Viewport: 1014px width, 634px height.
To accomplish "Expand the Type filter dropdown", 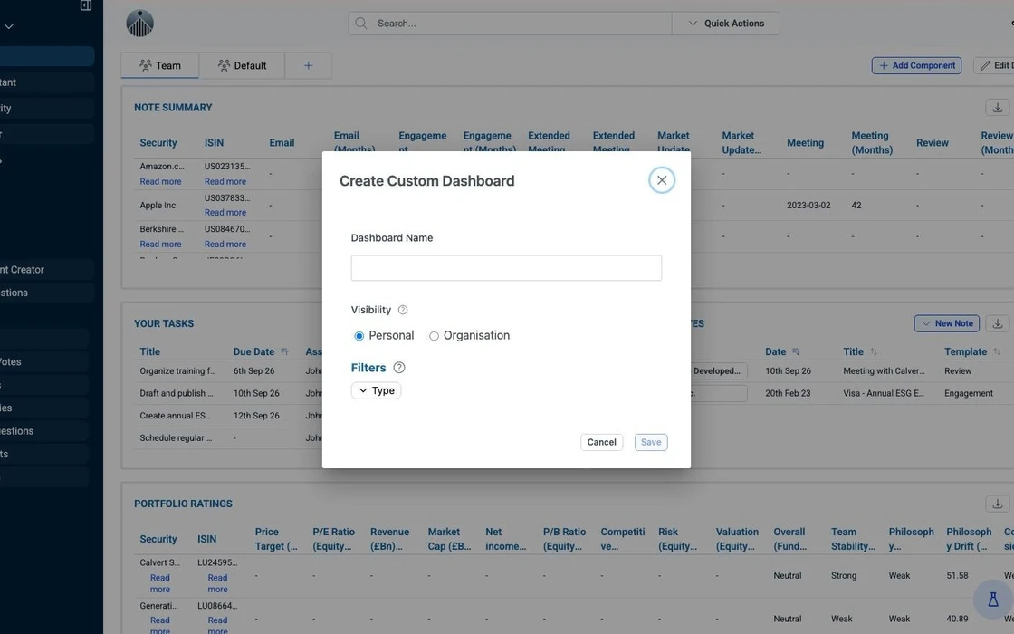I will coord(377,390).
